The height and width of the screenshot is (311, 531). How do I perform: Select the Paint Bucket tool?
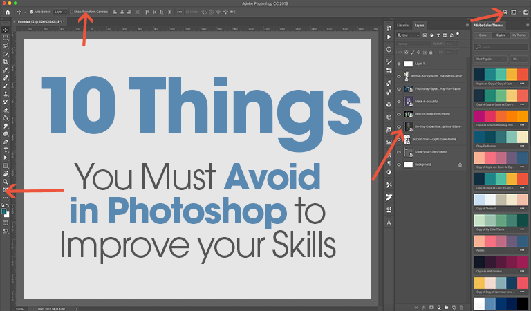point(6,118)
